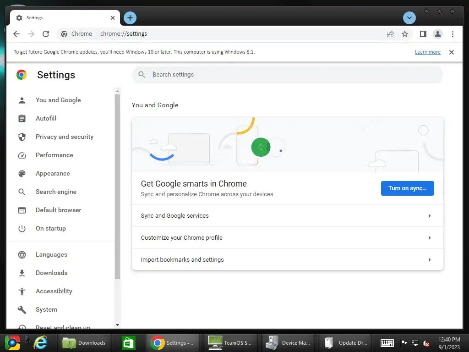Open a new tab with the plus button
The width and height of the screenshot is (469, 352).
130,18
